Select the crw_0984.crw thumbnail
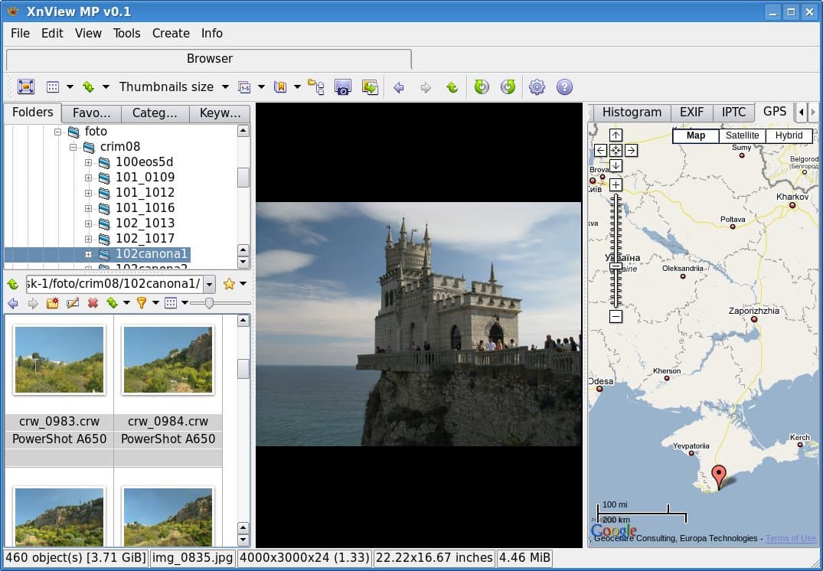The image size is (823, 571). (168, 360)
